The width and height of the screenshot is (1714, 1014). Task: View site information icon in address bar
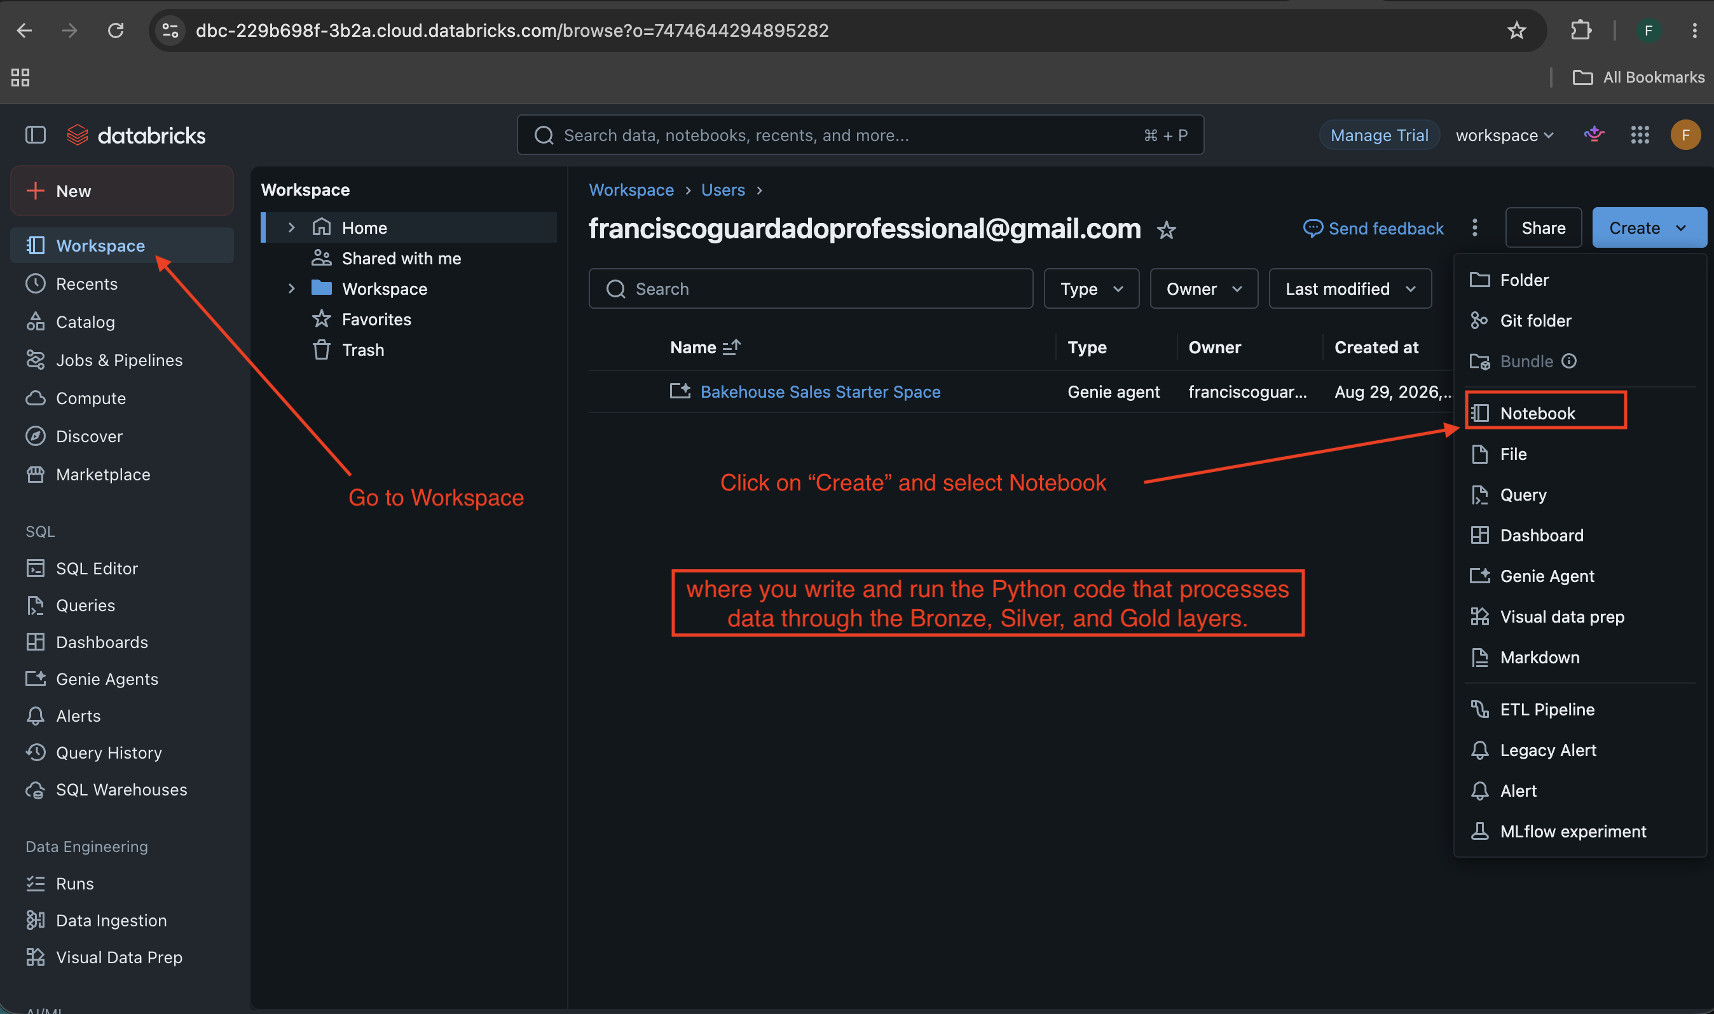[170, 30]
